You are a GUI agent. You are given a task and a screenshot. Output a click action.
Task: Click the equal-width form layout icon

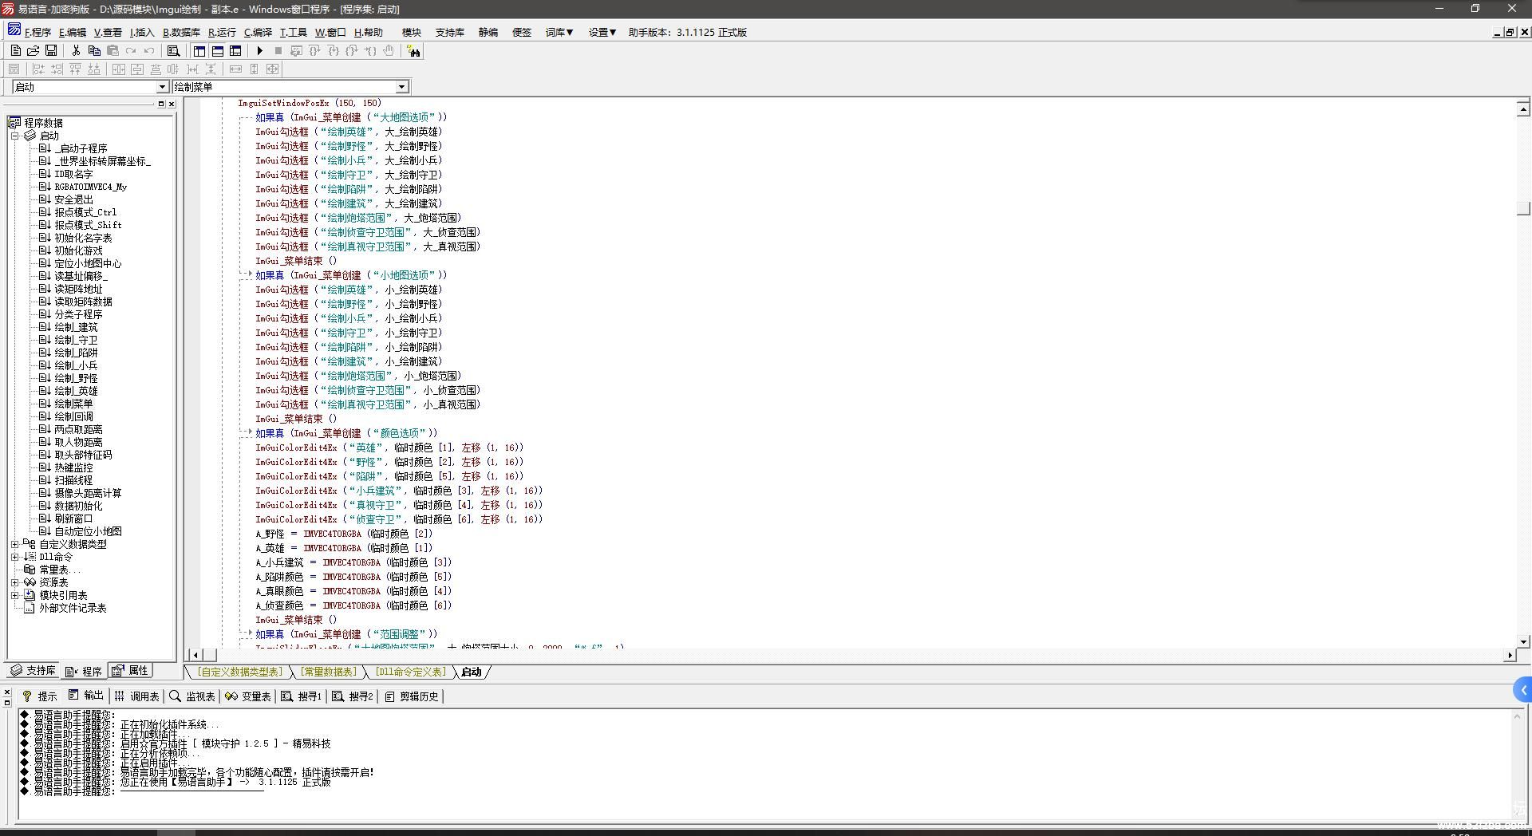click(235, 69)
